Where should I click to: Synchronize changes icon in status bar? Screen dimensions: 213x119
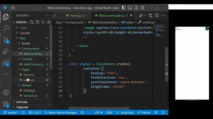(23, 112)
